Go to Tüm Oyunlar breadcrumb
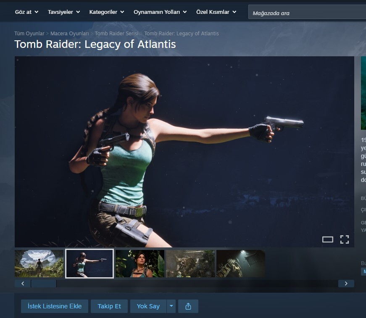 (29, 34)
